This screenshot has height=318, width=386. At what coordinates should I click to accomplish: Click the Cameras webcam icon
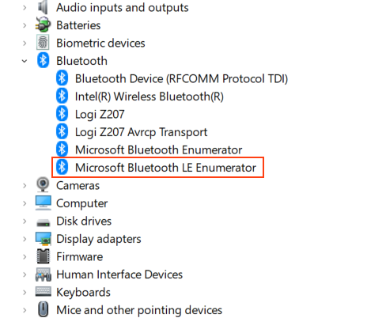click(43, 184)
